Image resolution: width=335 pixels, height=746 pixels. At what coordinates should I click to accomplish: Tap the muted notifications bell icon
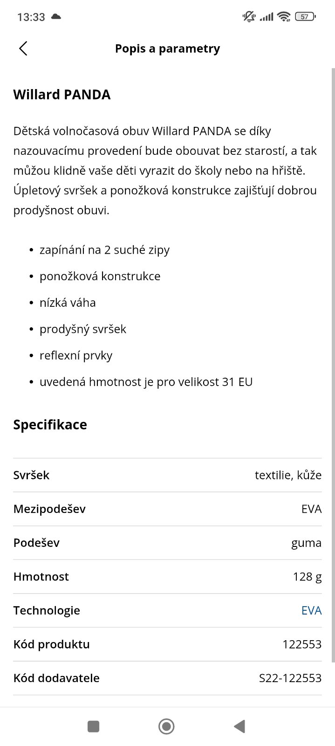[x=249, y=17]
